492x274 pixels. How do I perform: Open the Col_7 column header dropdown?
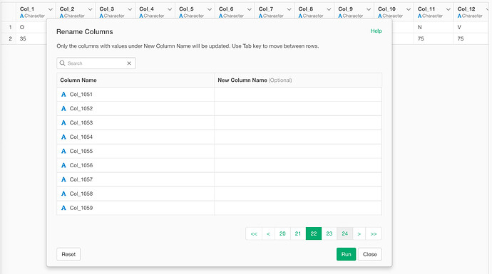click(x=289, y=9)
